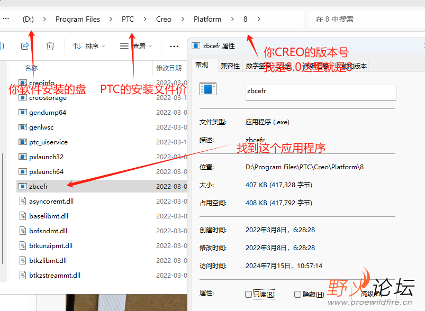
Task: Expand chevron after Platform breadcrumb
Action: click(232, 19)
